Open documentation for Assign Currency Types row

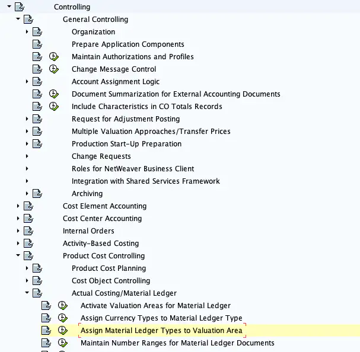click(46, 318)
